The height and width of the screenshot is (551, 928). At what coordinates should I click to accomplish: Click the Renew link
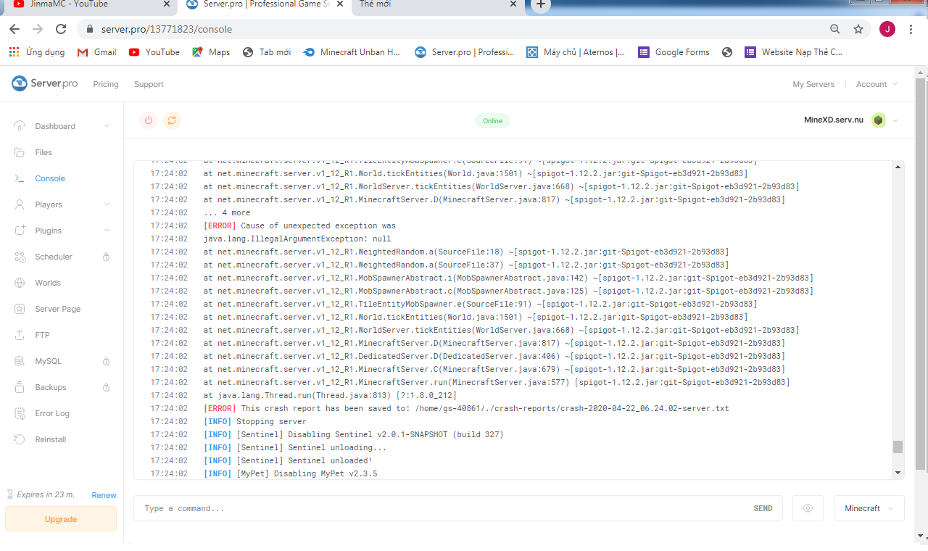pos(104,495)
